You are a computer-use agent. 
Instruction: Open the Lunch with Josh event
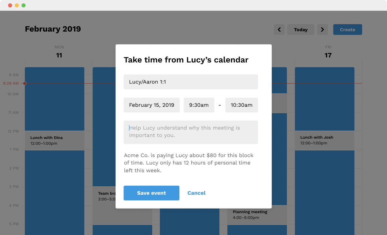[324, 140]
